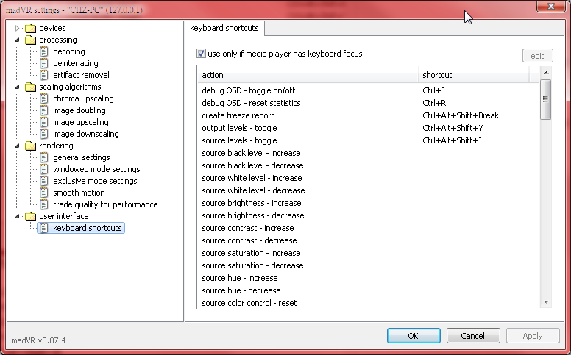Collapse the processing tree node
Screen dimensions: 571x355
click(18, 40)
